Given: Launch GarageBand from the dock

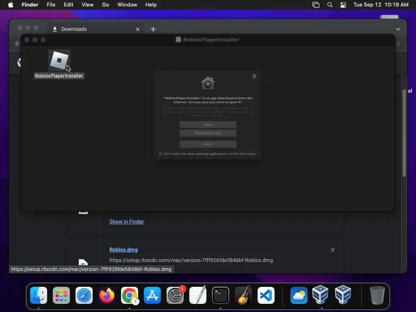Looking at the screenshot, I should click(243, 295).
